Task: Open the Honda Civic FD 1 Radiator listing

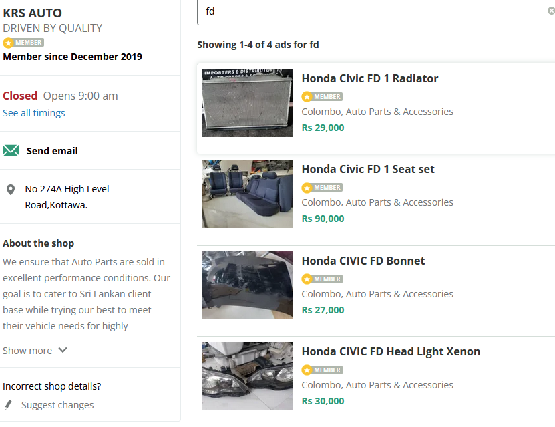Action: click(369, 78)
